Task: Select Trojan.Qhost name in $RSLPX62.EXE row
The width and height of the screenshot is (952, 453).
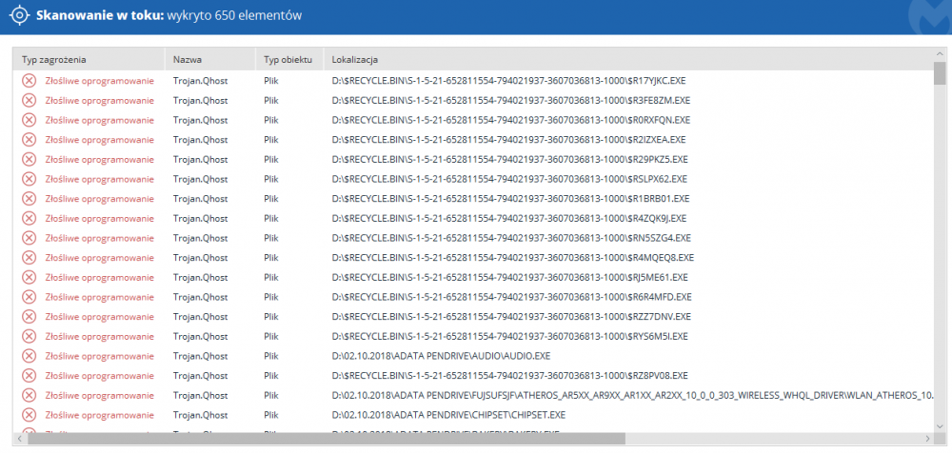Action: click(200, 179)
